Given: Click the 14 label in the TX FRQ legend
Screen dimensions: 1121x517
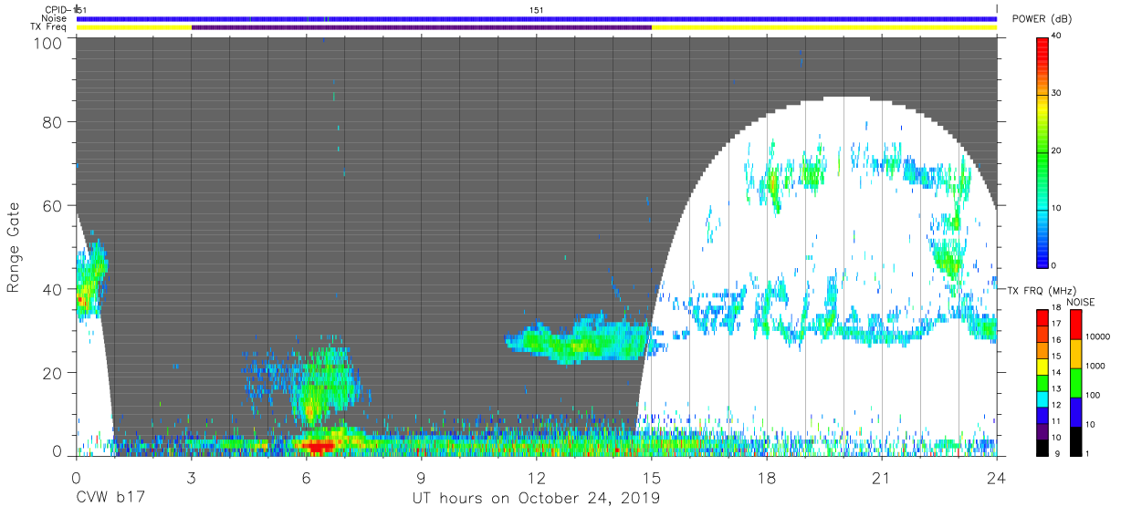Looking at the screenshot, I should tap(1058, 373).
